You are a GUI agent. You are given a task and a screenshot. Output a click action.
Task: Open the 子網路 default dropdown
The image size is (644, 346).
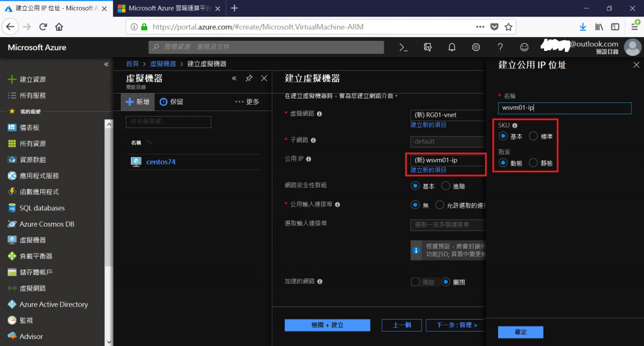(x=448, y=141)
